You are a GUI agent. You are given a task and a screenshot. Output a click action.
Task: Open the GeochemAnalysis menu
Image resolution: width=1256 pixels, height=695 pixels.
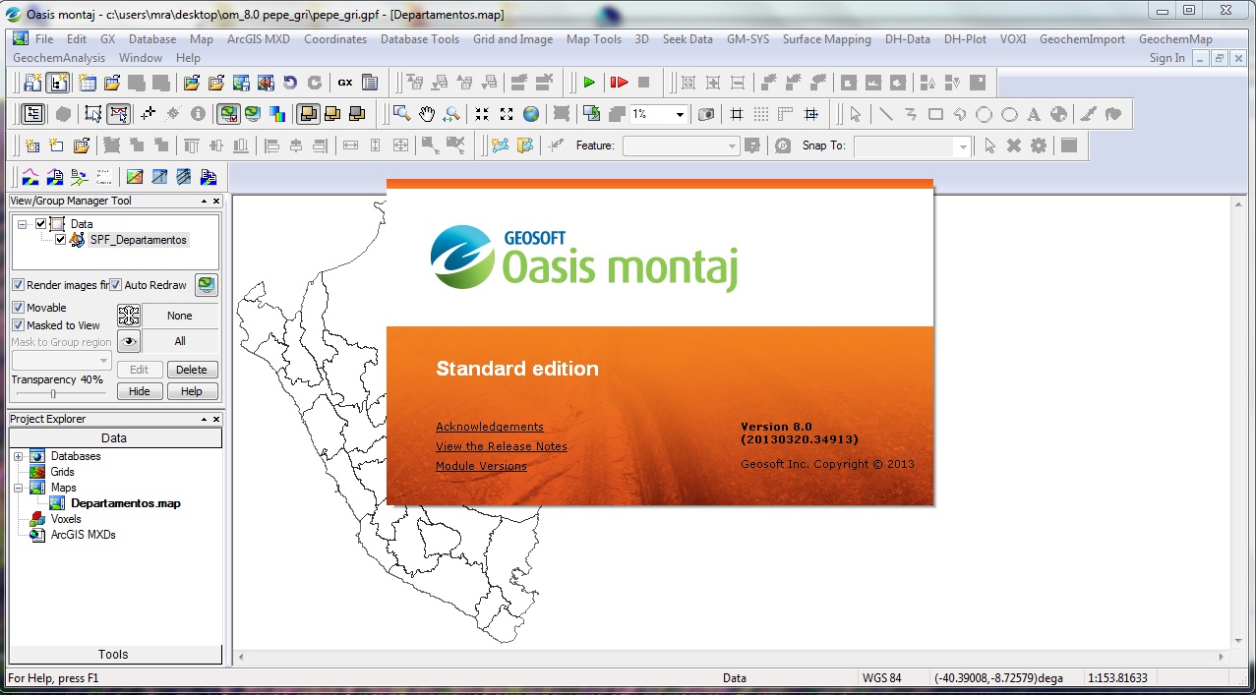coord(59,58)
